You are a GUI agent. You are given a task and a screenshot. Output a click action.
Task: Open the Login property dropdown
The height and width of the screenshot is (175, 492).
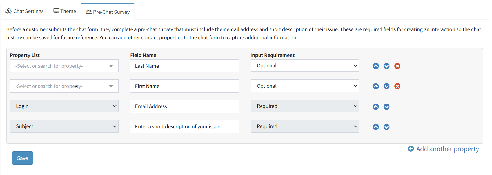64,106
